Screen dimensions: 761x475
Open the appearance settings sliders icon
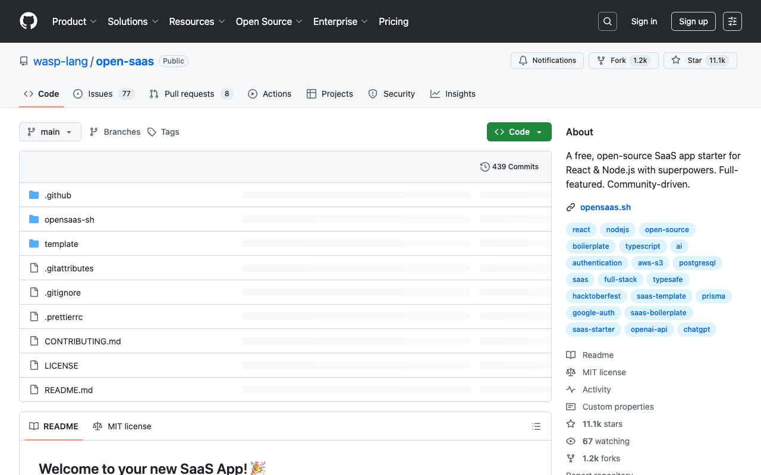point(732,21)
